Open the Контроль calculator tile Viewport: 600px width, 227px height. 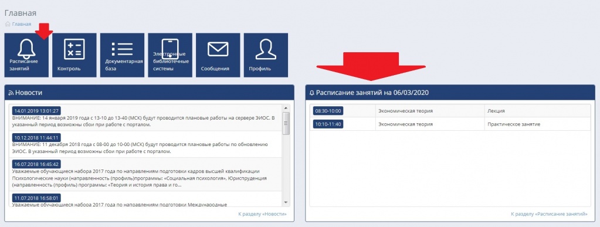coord(74,55)
